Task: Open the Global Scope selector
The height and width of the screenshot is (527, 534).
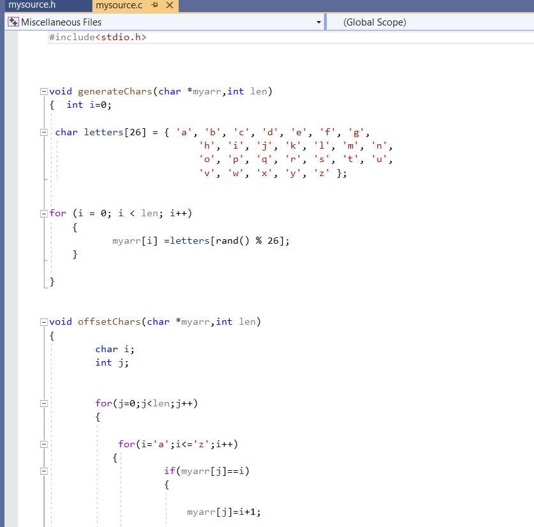Action: pos(427,22)
